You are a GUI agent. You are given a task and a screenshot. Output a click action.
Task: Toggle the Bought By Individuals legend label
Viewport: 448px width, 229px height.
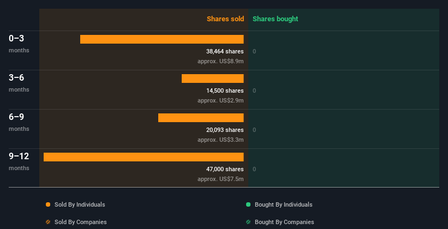[283, 204]
